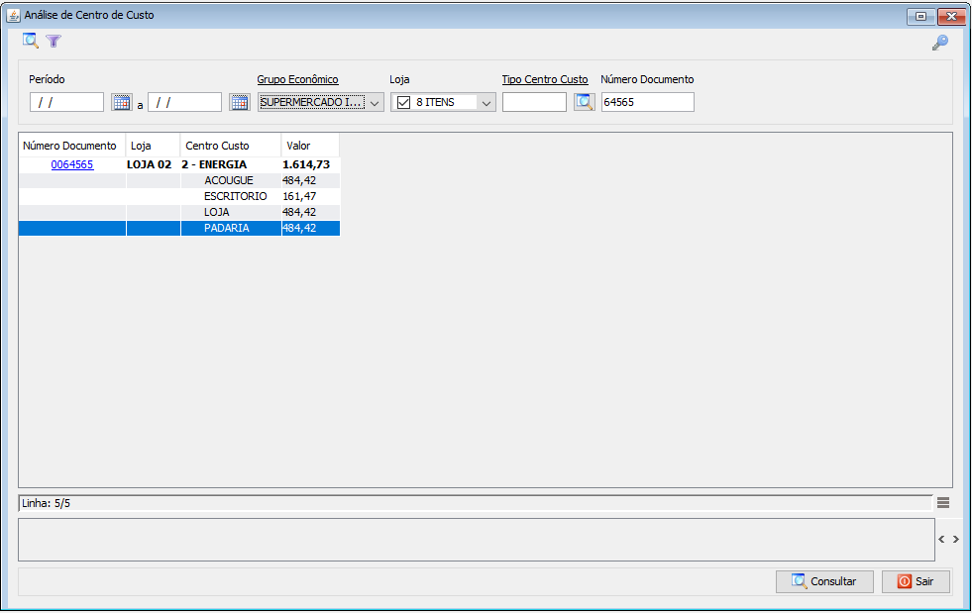The height and width of the screenshot is (613, 972).
Task: Click the purple filter funnel icon
Action: (54, 42)
